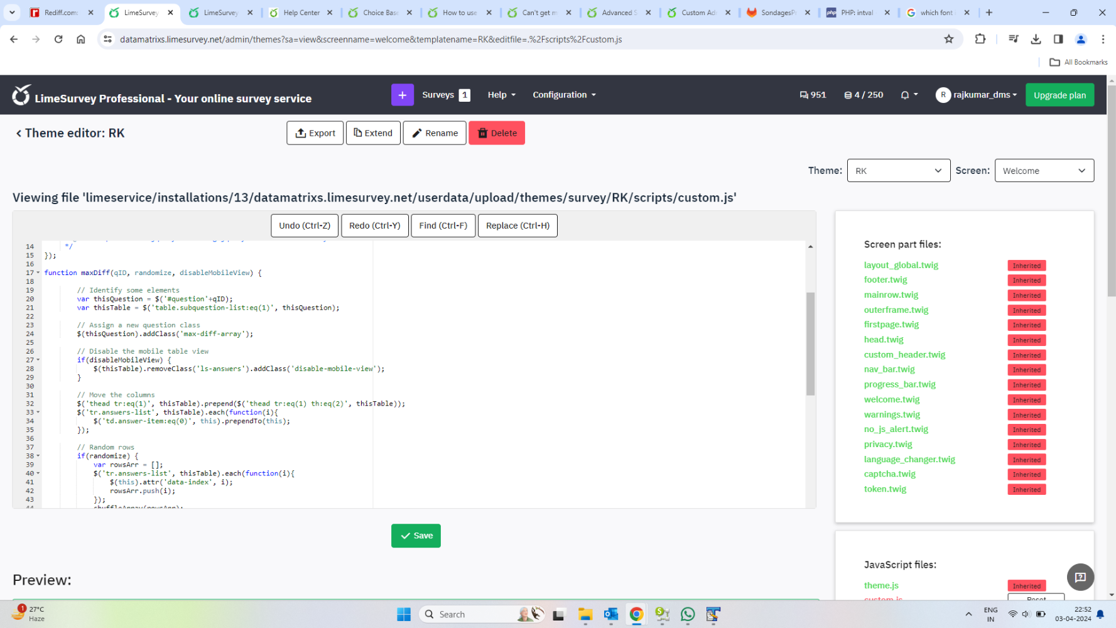Click the Extend button
Image resolution: width=1116 pixels, height=628 pixels.
373,133
